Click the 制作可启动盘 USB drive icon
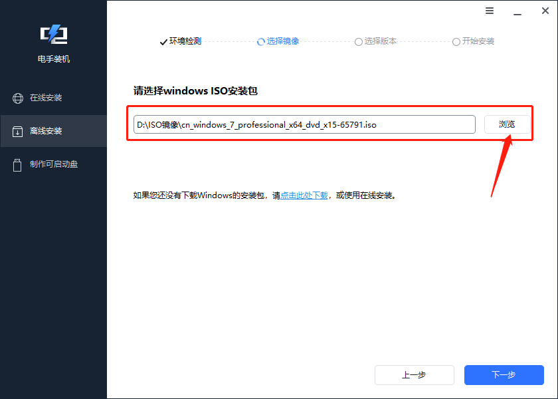This screenshot has width=558, height=399. tap(17, 164)
